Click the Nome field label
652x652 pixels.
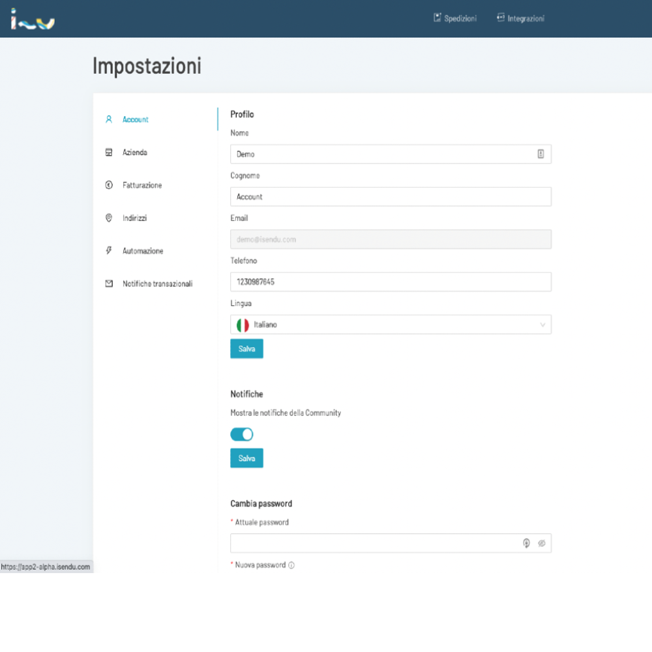click(x=239, y=133)
